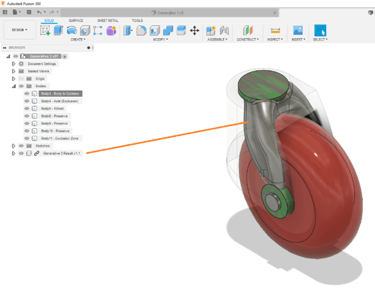The image size is (375, 291).
Task: Expand the Sketches folder
Action: pyautogui.click(x=13, y=146)
